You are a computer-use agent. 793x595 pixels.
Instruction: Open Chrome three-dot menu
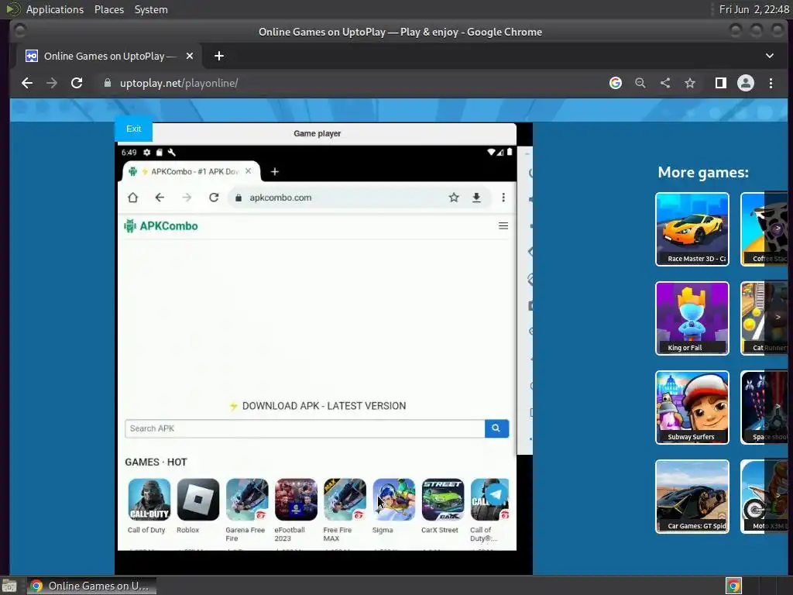click(771, 83)
